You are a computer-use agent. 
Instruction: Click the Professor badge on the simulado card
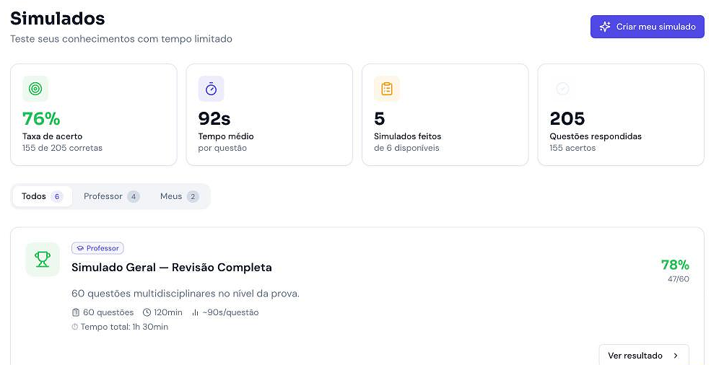coord(97,248)
